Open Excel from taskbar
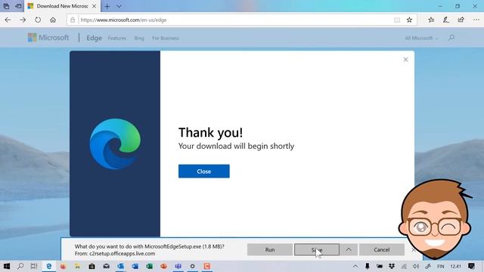Image resolution: width=484 pixels, height=272 pixels. click(150, 266)
